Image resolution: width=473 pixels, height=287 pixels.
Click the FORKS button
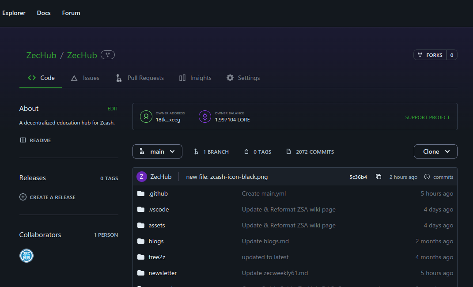tap(430, 55)
